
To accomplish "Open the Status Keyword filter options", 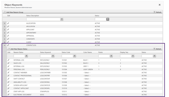I will (53, 56).
